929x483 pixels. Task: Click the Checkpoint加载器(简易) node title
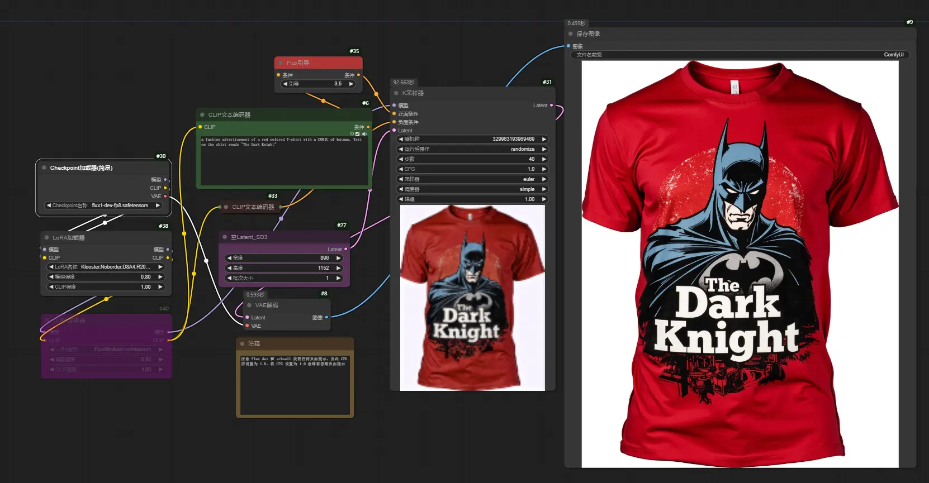click(81, 168)
